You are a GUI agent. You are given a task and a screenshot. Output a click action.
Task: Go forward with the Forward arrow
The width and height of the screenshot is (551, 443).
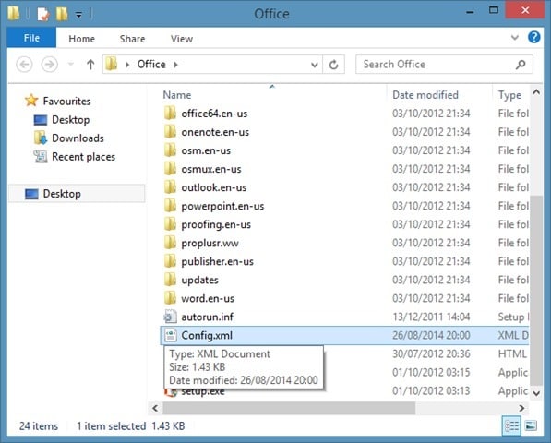50,65
